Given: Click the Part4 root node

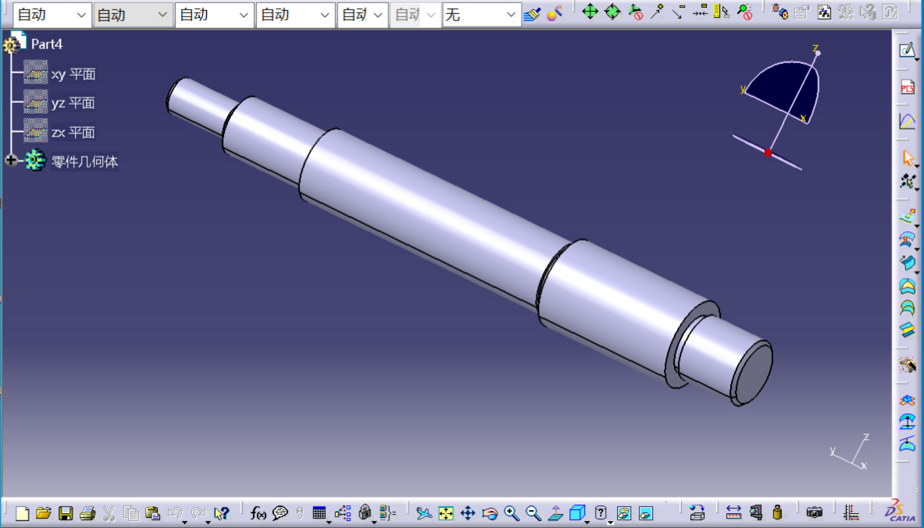Looking at the screenshot, I should click(x=46, y=44).
